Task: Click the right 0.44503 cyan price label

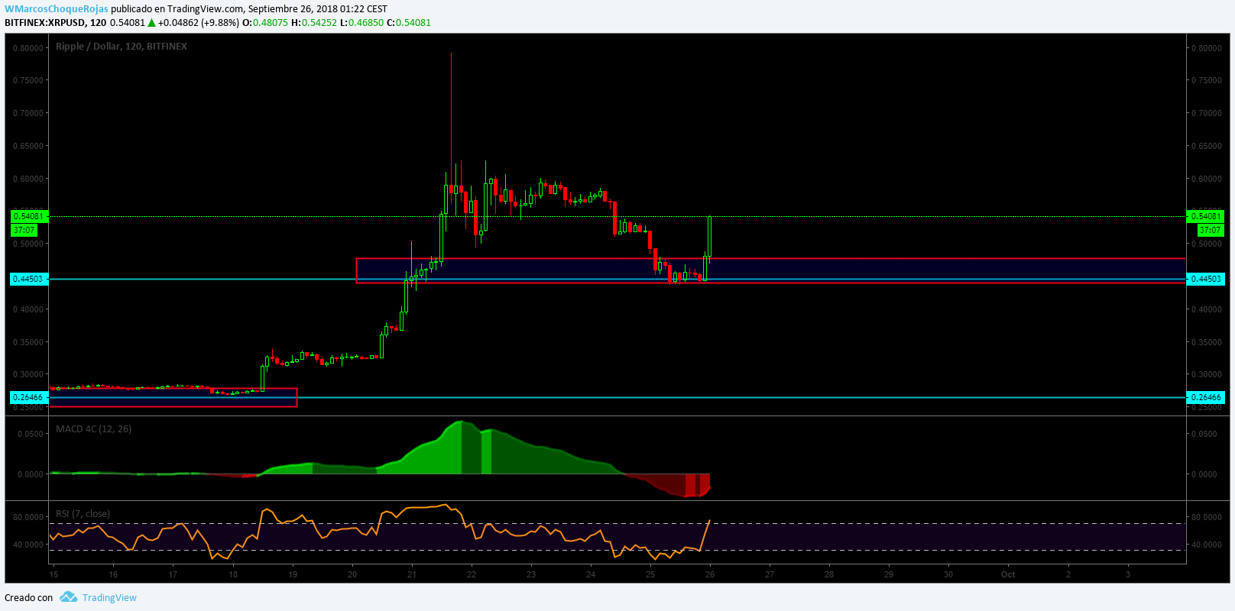Action: point(1206,279)
